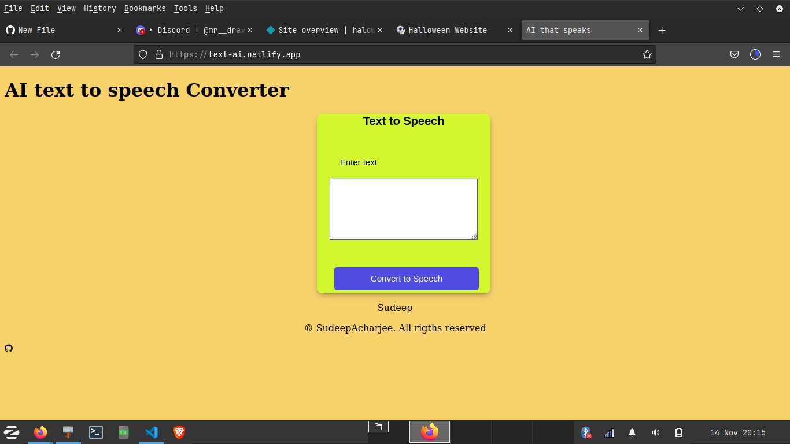The image size is (790, 444).
Task: Open the Firefox hamburger application menu
Action: [776, 54]
